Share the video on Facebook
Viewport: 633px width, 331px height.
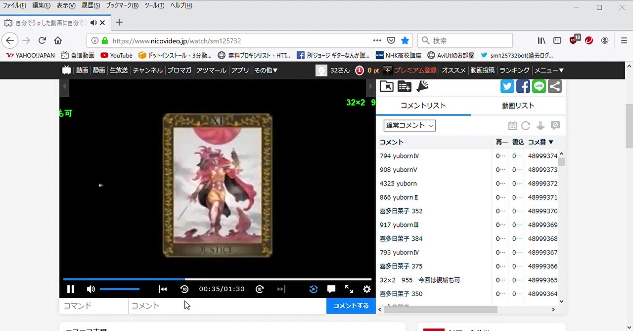pyautogui.click(x=523, y=86)
